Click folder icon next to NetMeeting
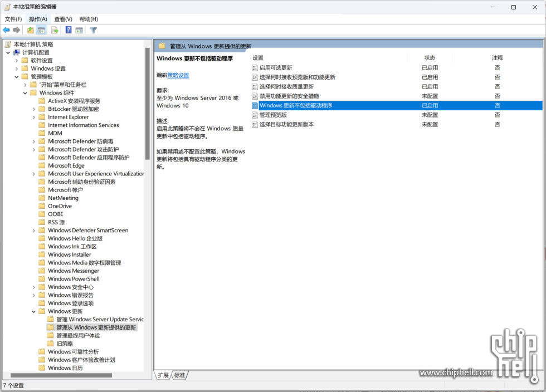The width and height of the screenshot is (546, 392). [42, 198]
